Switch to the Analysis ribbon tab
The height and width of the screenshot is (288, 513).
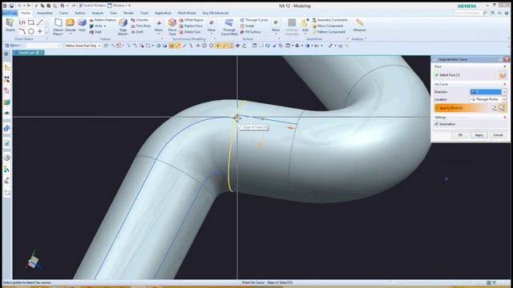tap(98, 13)
